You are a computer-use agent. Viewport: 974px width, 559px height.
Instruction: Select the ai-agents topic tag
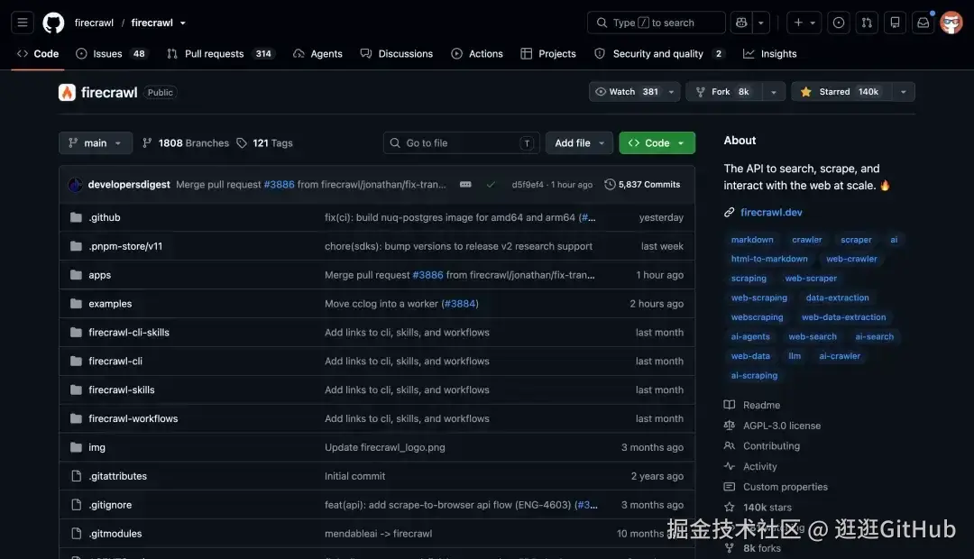(750, 336)
